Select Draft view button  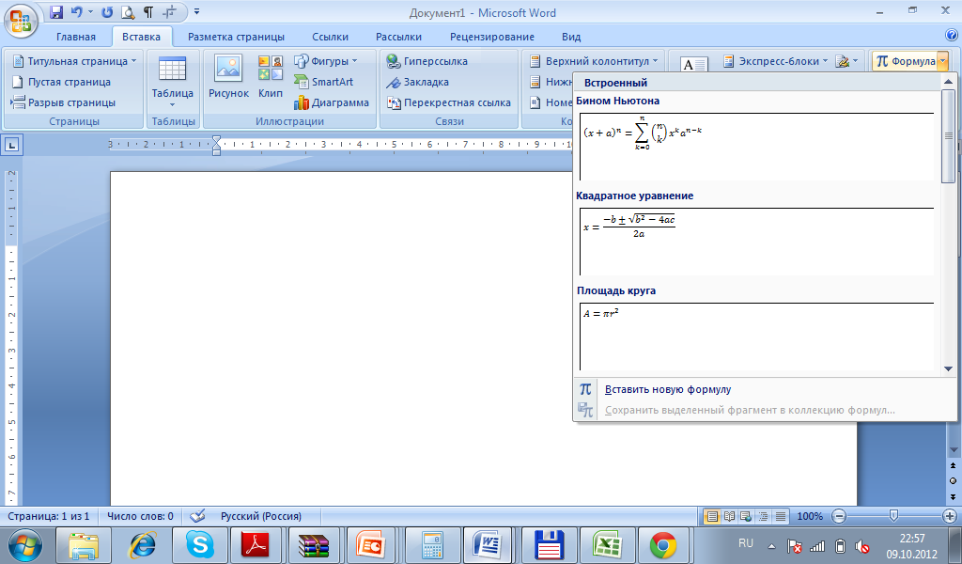(780, 516)
